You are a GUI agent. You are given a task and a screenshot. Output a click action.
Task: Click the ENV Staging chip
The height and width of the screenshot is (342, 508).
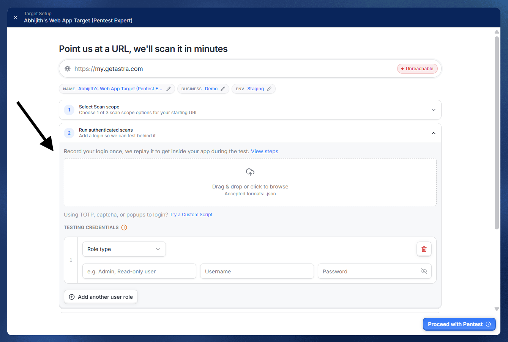[x=254, y=89]
